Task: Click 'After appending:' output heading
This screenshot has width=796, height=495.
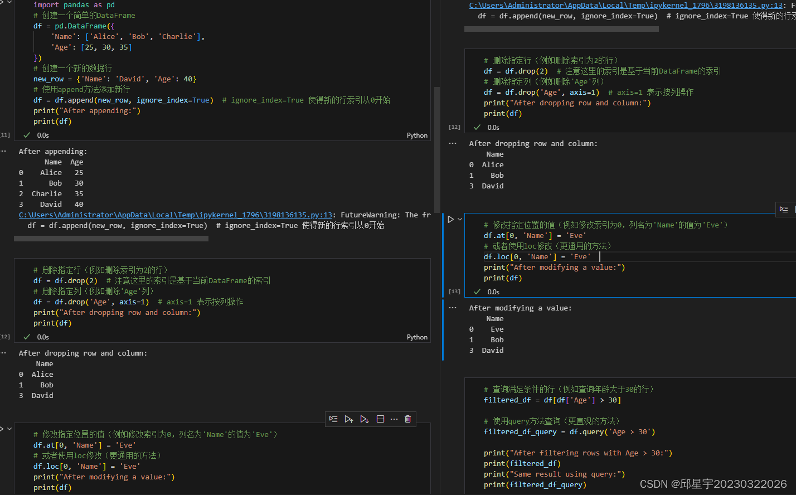Action: tap(53, 152)
